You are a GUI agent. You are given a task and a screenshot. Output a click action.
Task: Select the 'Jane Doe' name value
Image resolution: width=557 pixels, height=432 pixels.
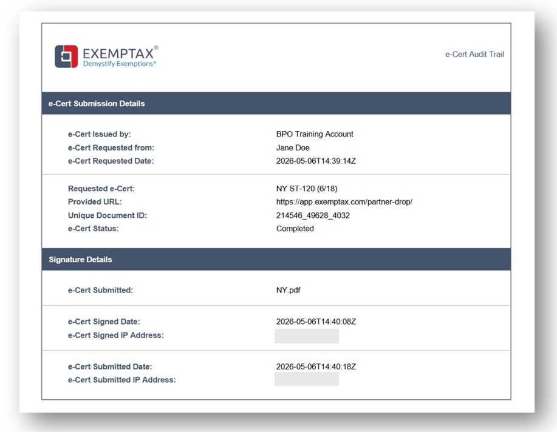[x=293, y=147]
